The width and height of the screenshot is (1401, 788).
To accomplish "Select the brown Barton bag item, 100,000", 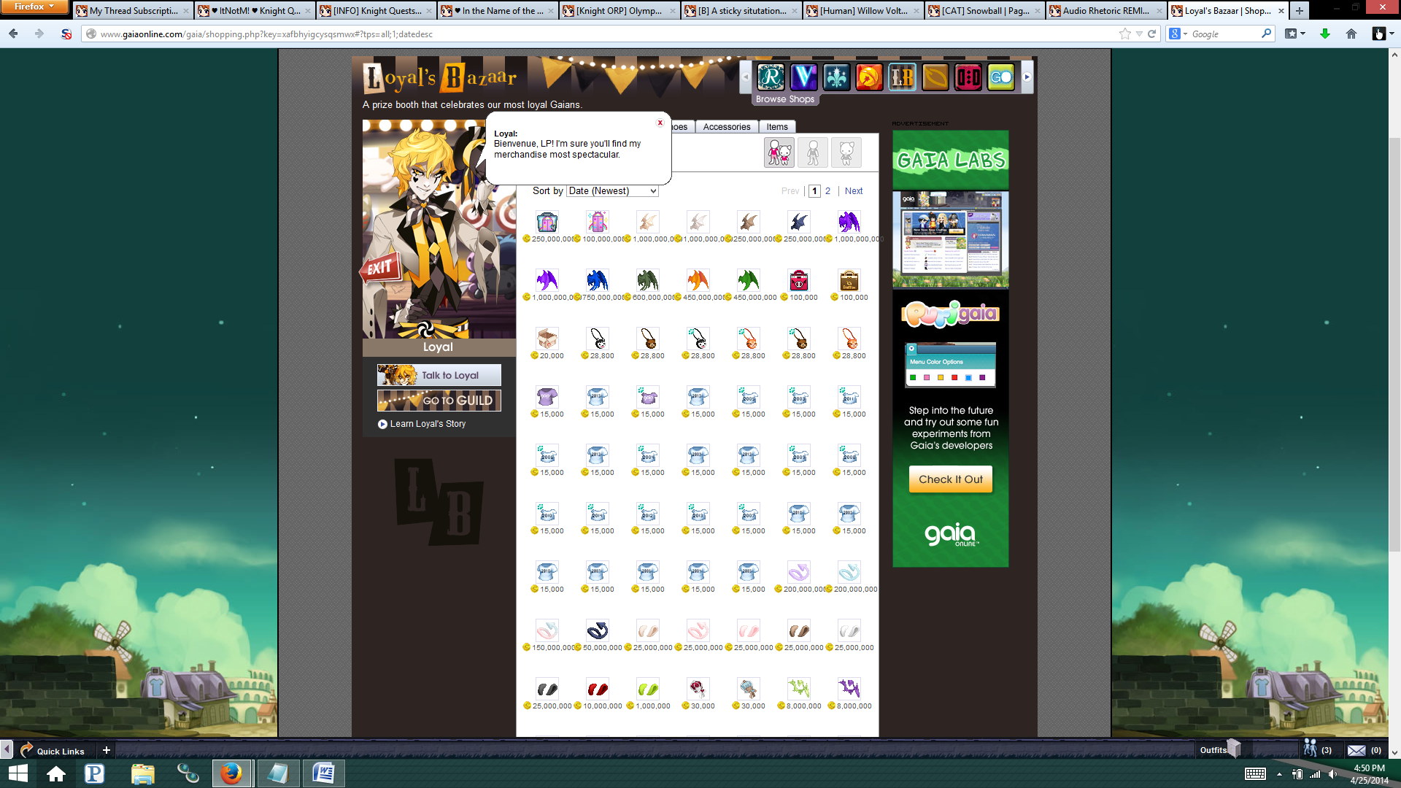I will (849, 279).
